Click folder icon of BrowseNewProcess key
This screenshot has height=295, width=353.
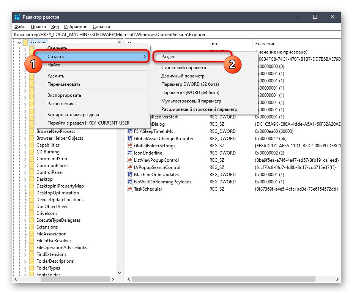[x=32, y=131]
